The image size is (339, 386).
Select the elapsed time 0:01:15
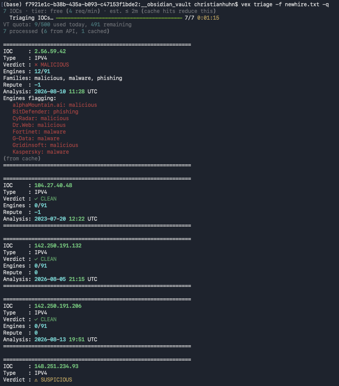click(208, 18)
